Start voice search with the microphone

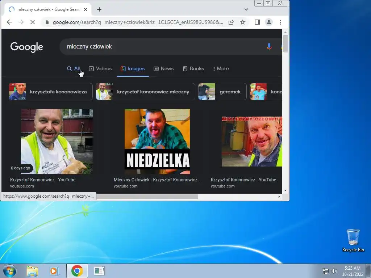click(x=269, y=47)
